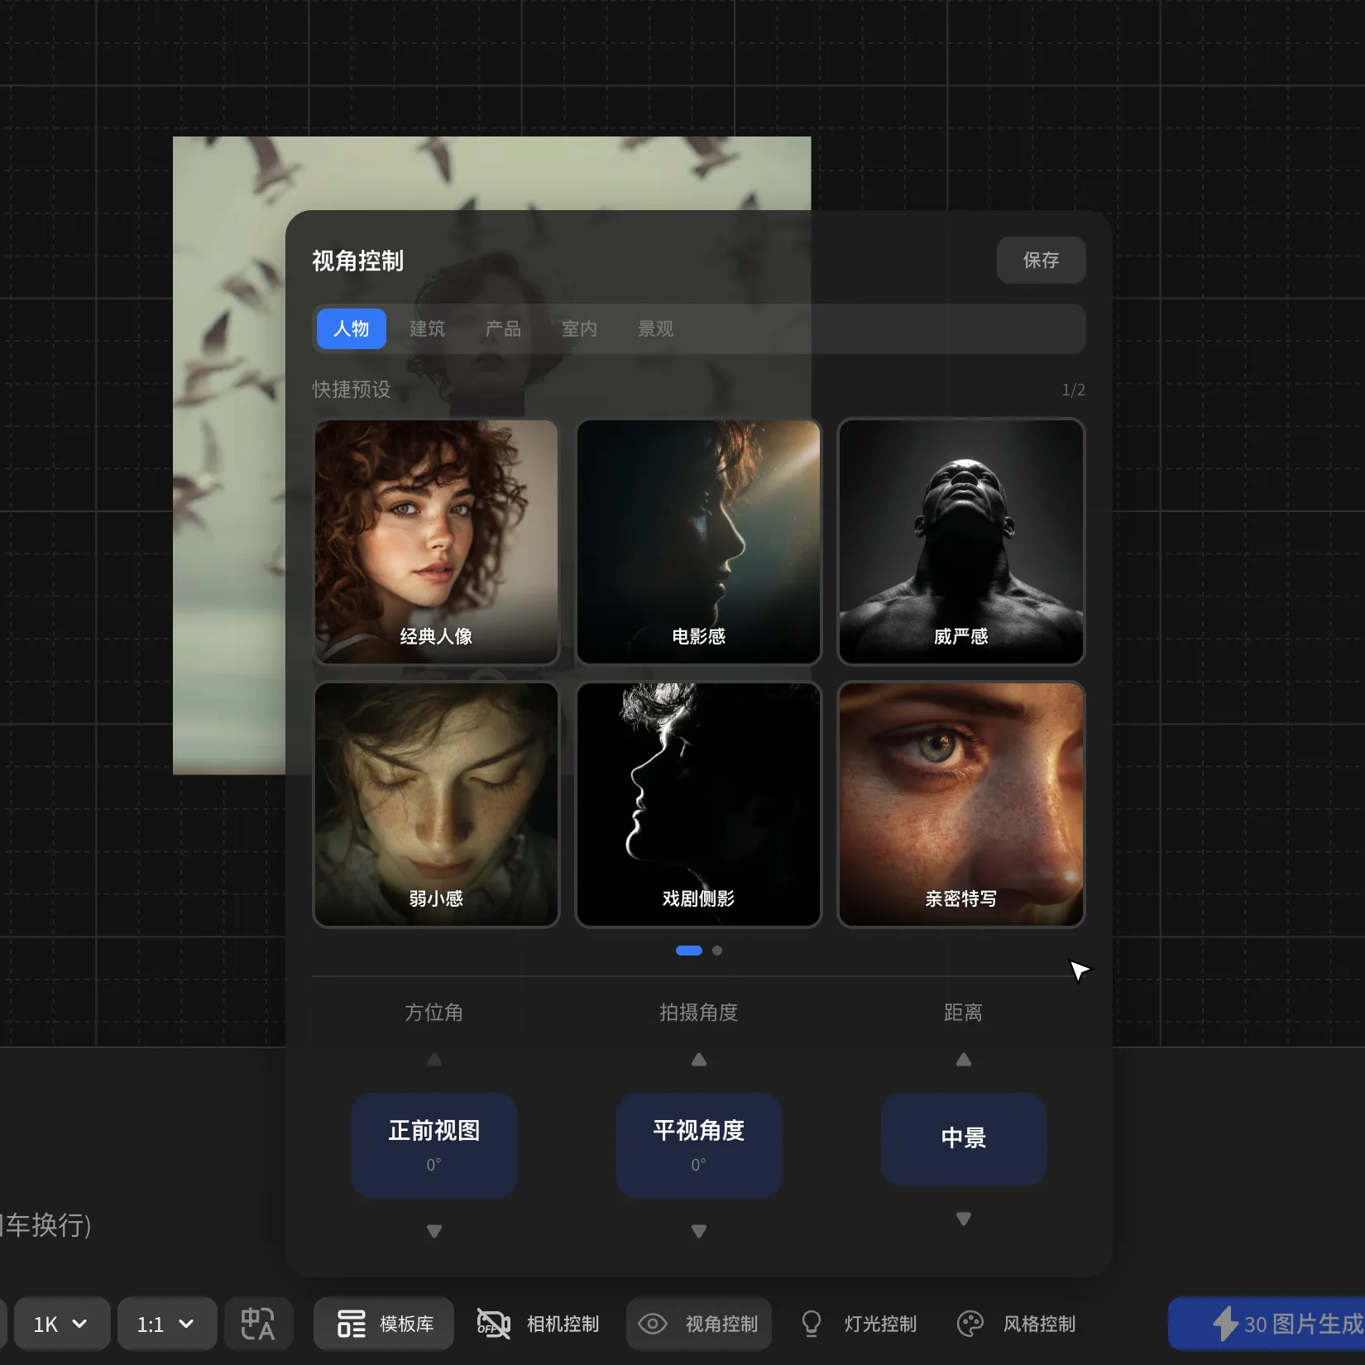Image resolution: width=1365 pixels, height=1365 pixels.
Task: Click the palette style control icon
Action: point(970,1324)
